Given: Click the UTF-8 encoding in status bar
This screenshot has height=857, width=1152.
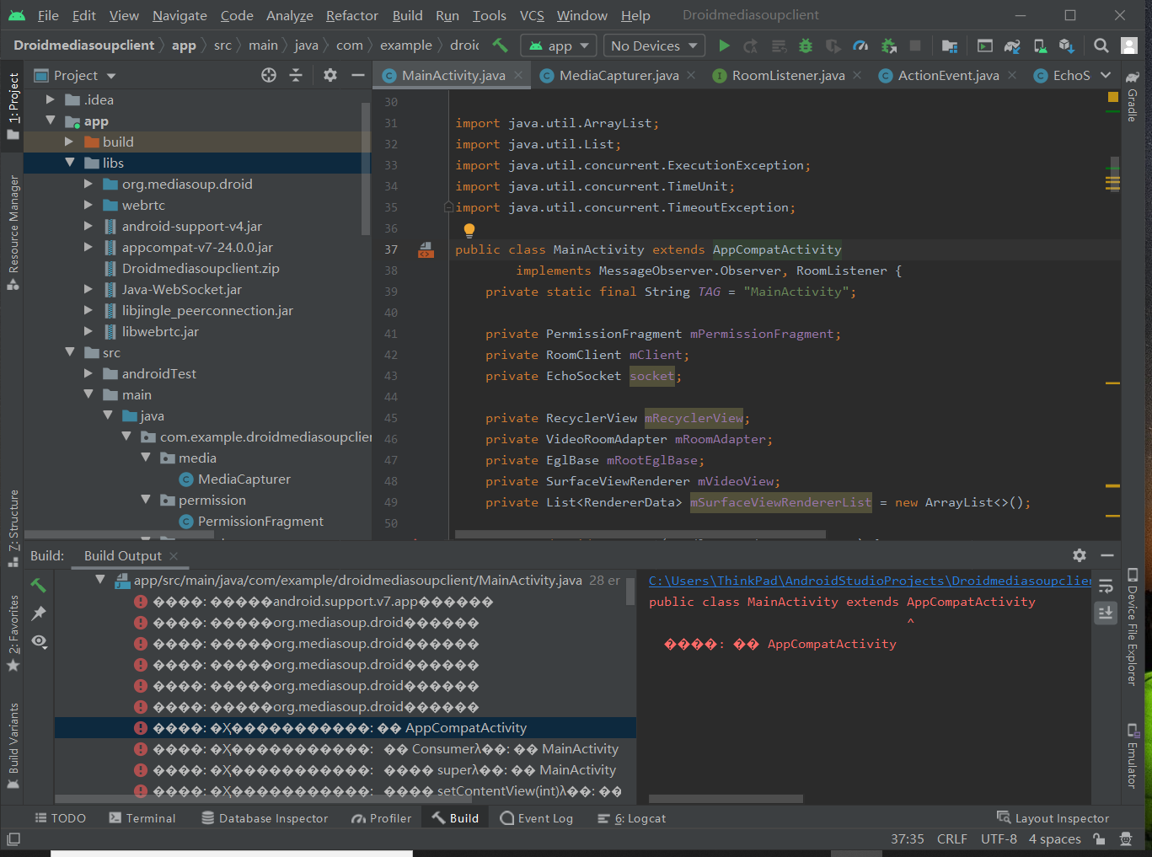Looking at the screenshot, I should [x=999, y=838].
